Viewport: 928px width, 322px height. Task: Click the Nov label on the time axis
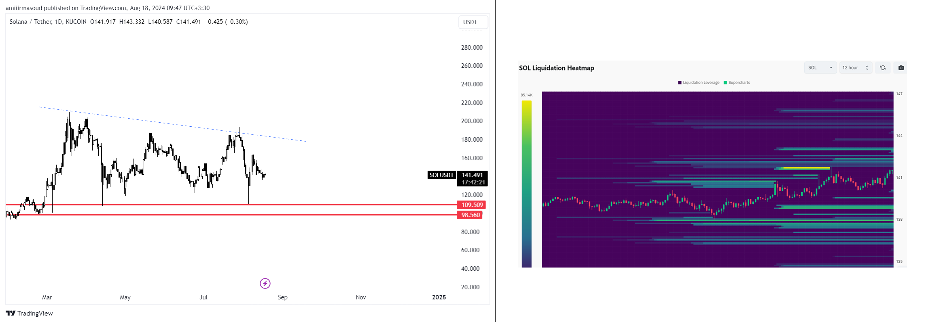pos(361,297)
